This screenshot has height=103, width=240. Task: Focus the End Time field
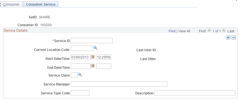coord(104,66)
